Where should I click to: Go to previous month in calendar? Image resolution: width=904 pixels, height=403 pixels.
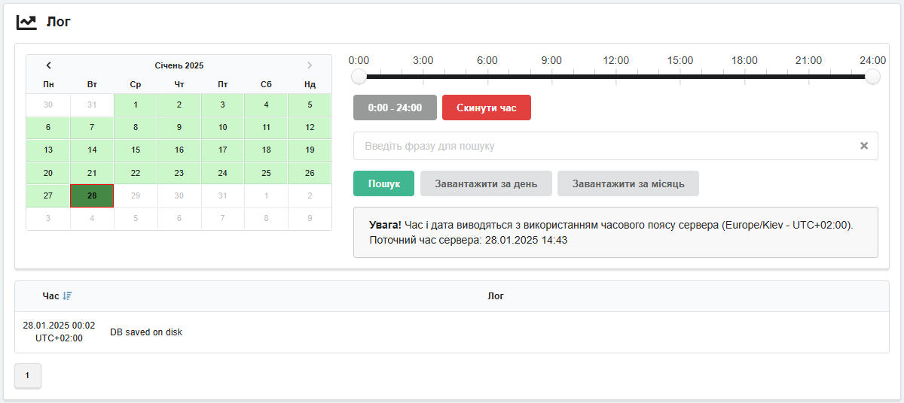pyautogui.click(x=48, y=65)
